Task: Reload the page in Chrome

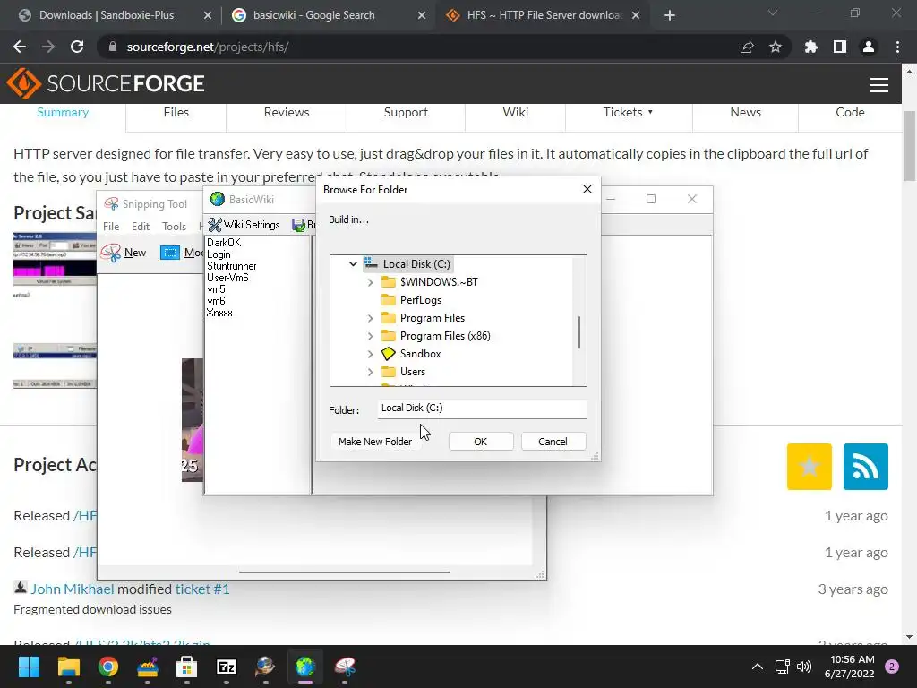Action: point(77,47)
